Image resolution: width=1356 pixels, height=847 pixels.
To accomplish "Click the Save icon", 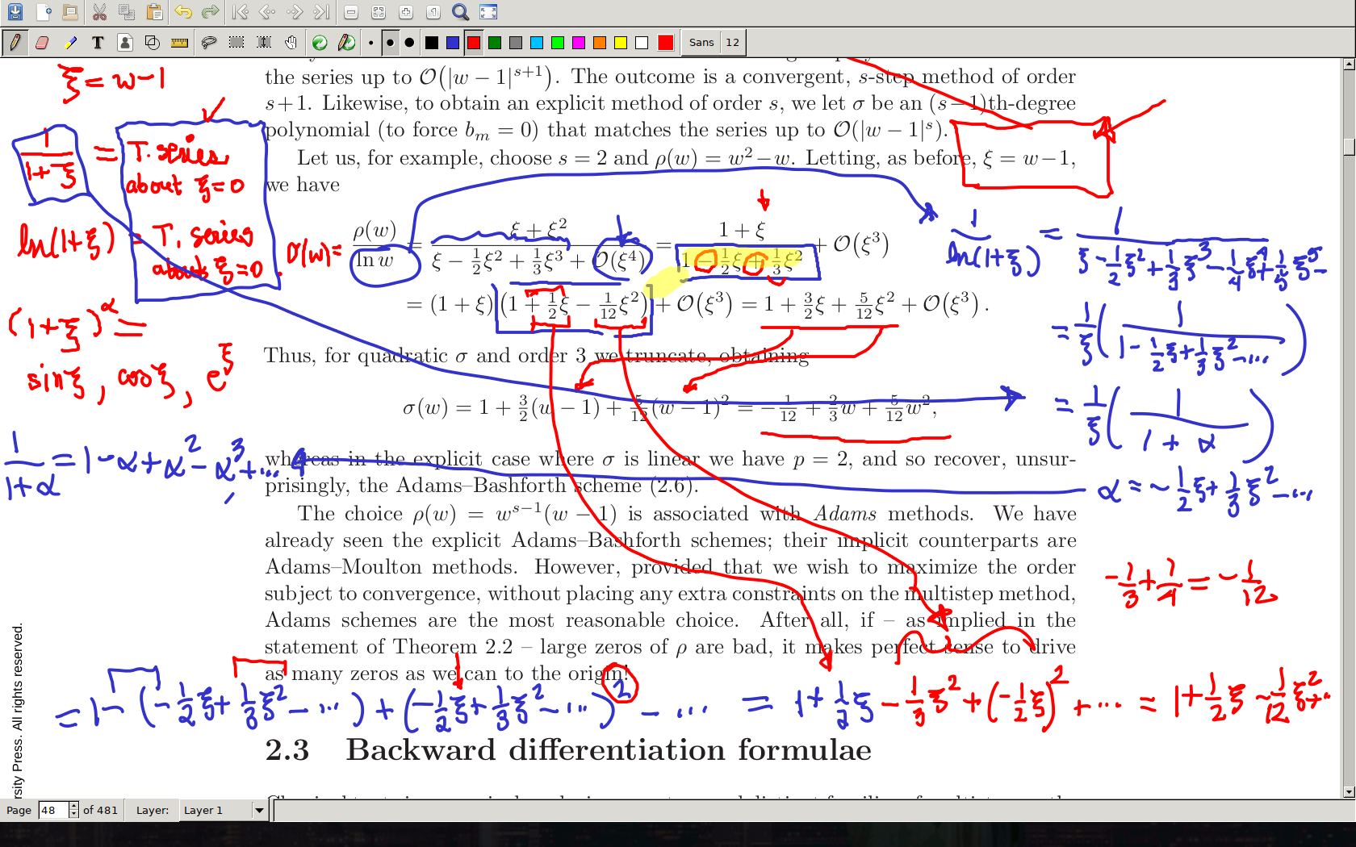I will pos(15,12).
